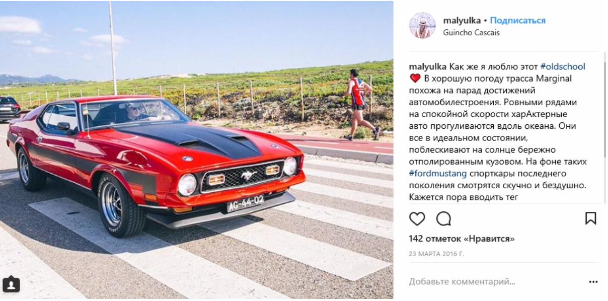Viewport: 608px width, 301px height.
Task: Open the 23 марта 2016 date link
Action: 436,254
